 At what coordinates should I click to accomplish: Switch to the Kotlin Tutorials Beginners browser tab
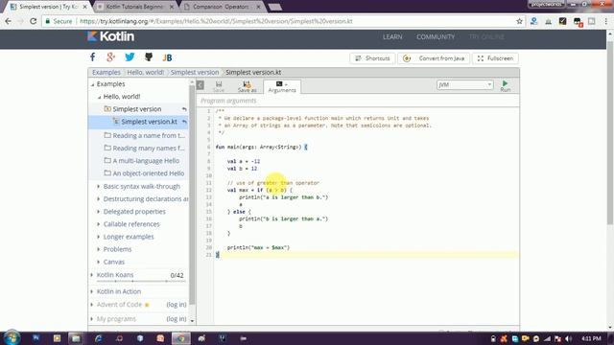134,7
